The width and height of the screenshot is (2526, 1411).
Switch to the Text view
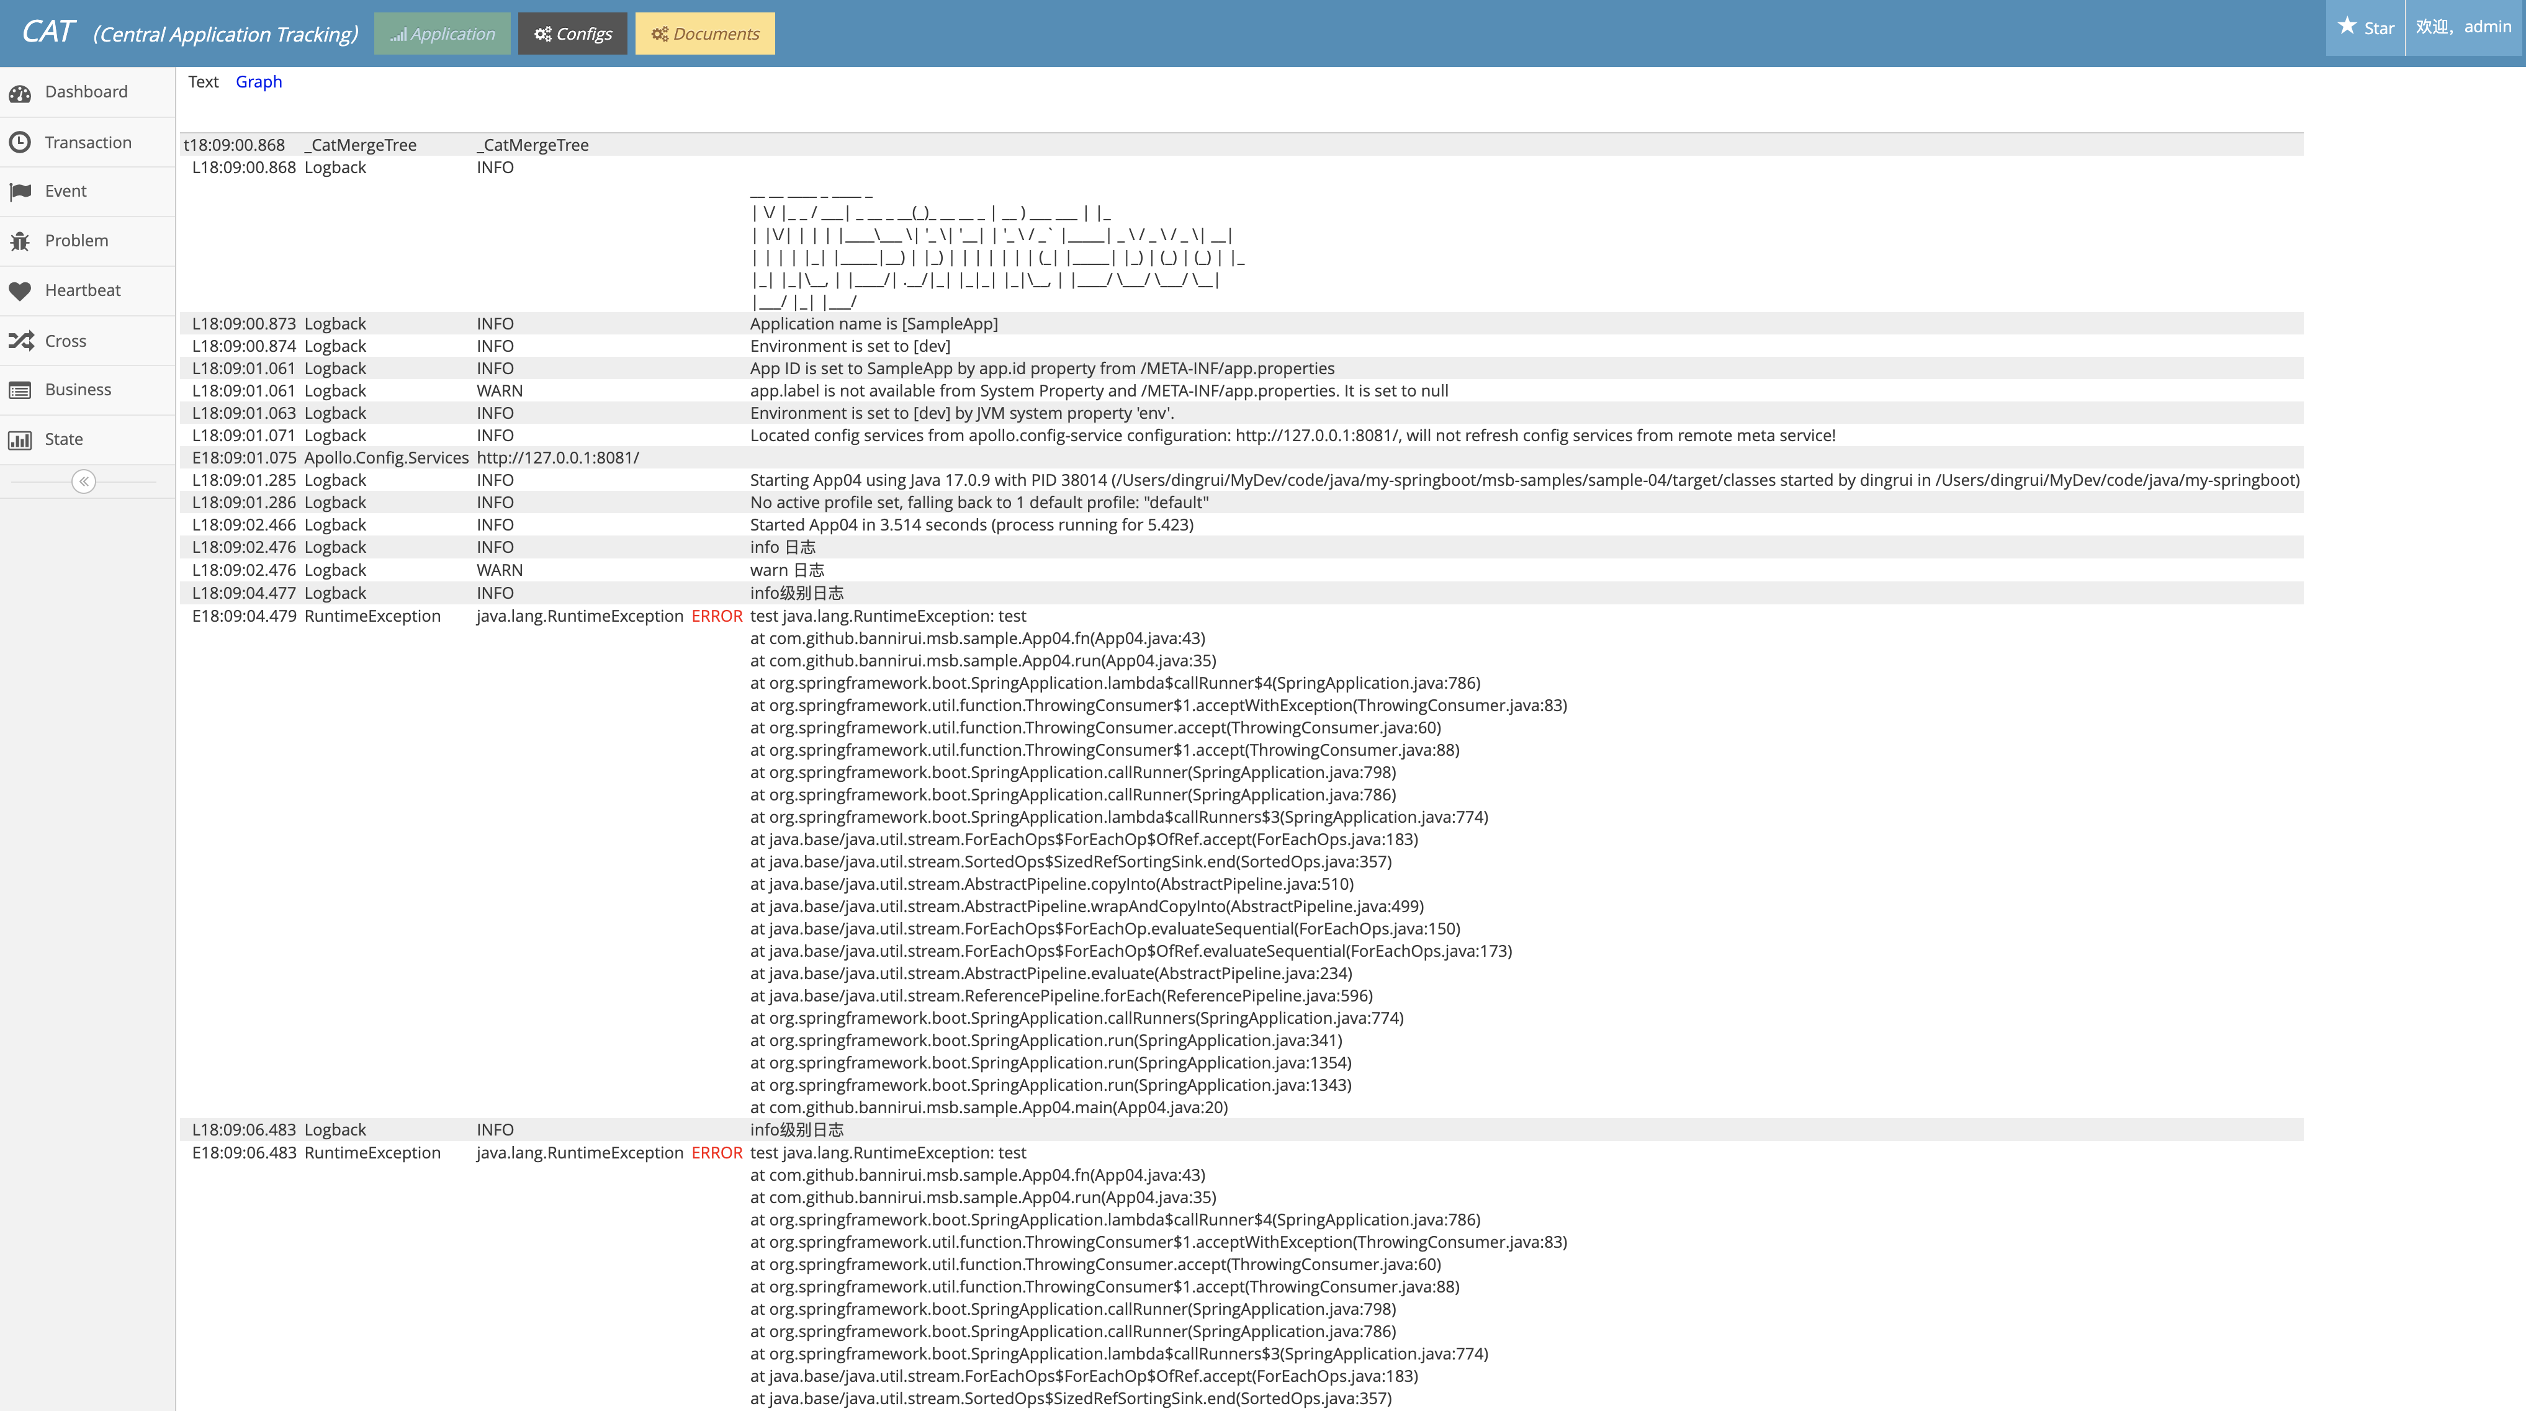pos(203,81)
